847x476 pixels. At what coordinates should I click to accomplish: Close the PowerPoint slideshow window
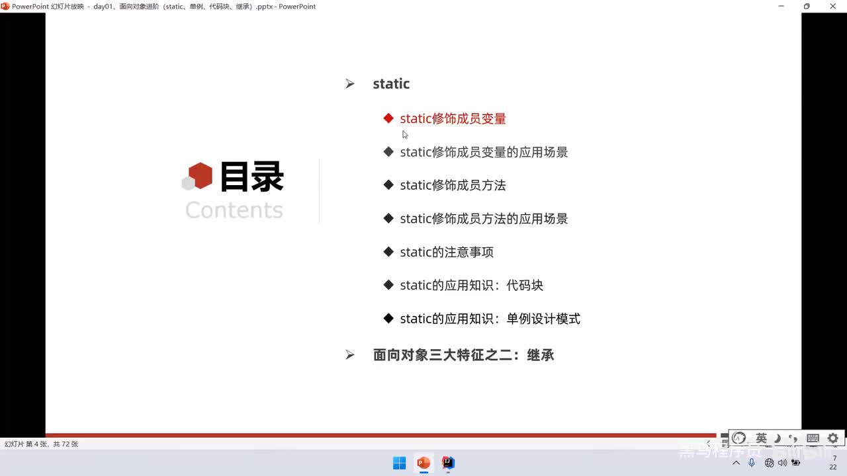[x=833, y=6]
